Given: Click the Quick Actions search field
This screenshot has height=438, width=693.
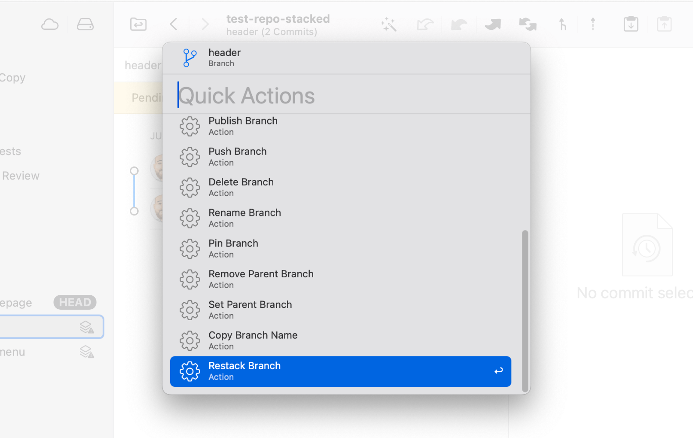Looking at the screenshot, I should pos(346,95).
